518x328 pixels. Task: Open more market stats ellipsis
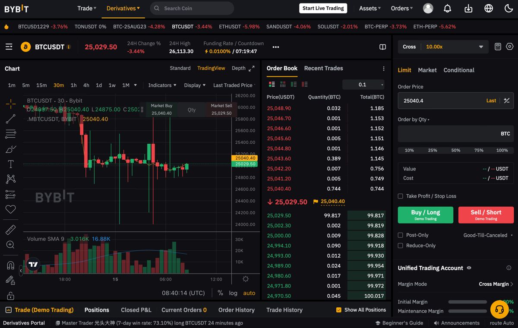276,47
